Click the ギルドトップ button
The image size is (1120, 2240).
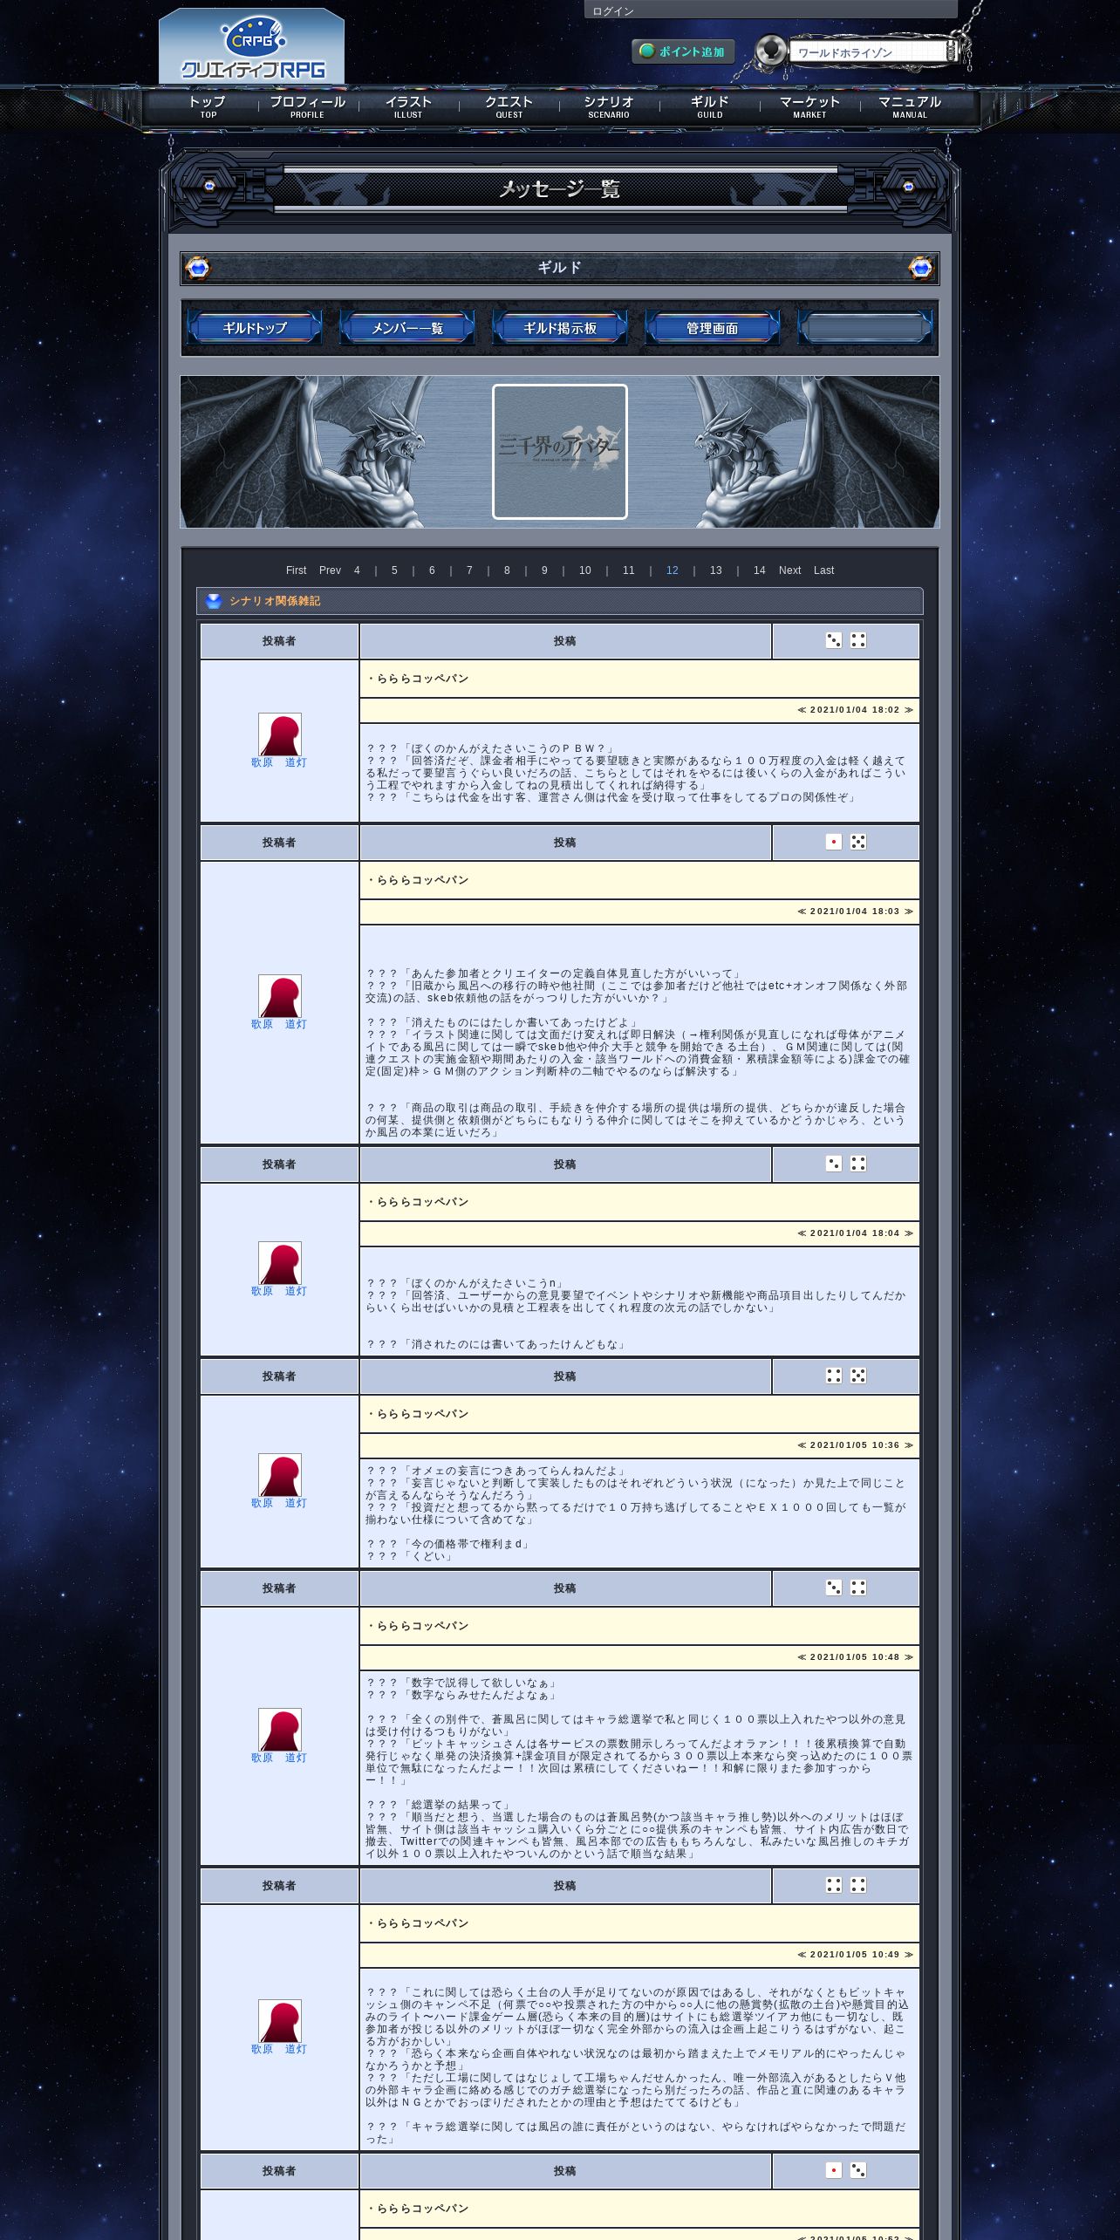pos(255,328)
